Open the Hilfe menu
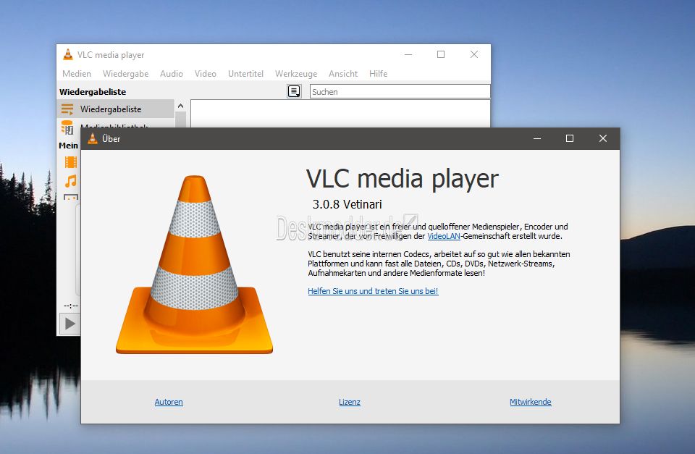Screen dimensions: 695x454 tap(378, 74)
